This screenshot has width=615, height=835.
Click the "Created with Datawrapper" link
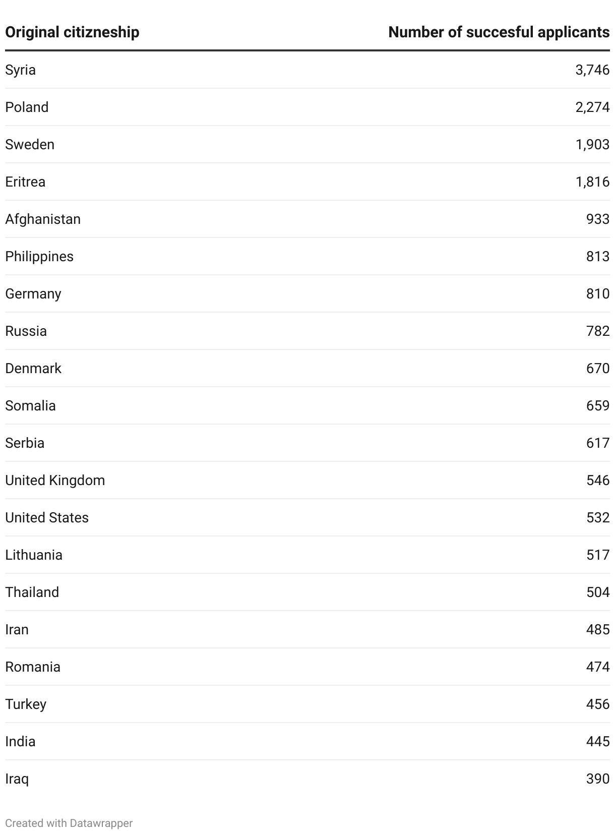tap(69, 823)
